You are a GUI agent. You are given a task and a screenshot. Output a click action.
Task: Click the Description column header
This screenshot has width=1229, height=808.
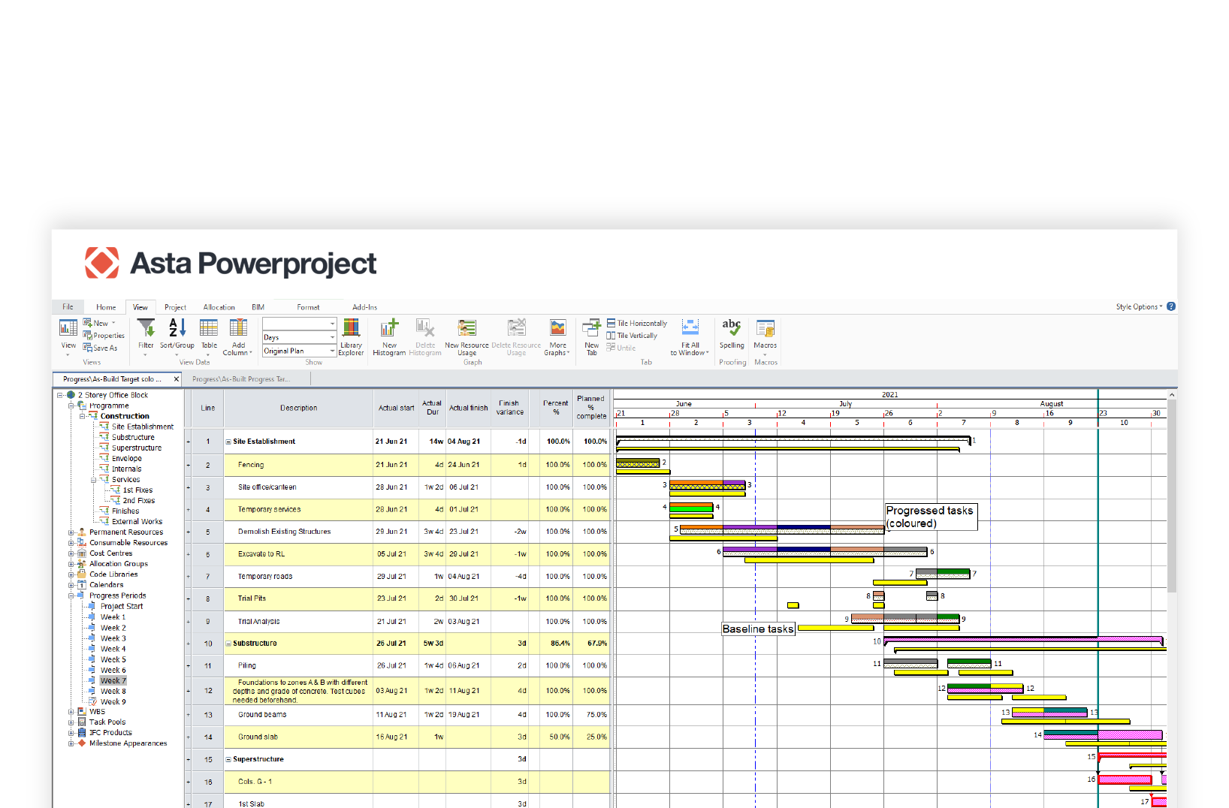298,408
